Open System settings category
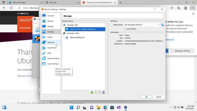 51,21
